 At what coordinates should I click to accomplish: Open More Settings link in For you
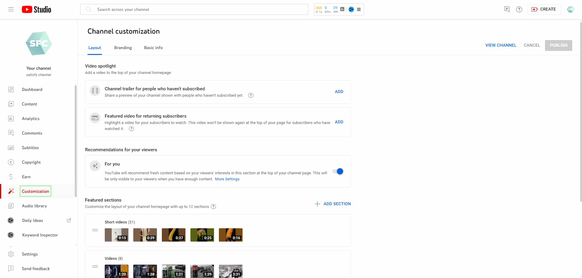tap(227, 179)
